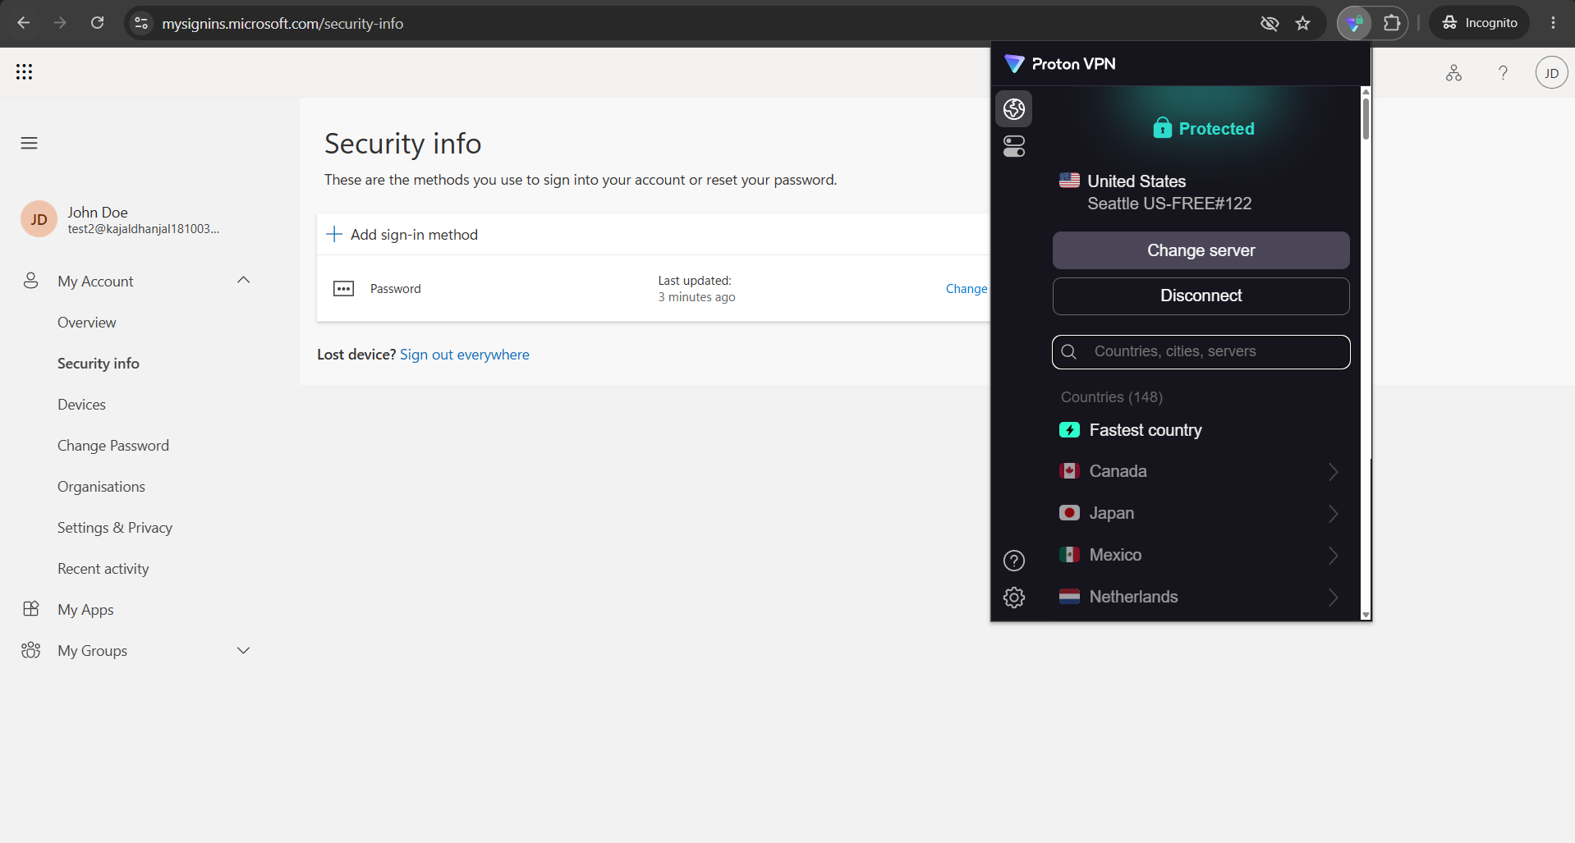1575x843 pixels.
Task: Open the Incognito profile indicator
Action: (1480, 23)
